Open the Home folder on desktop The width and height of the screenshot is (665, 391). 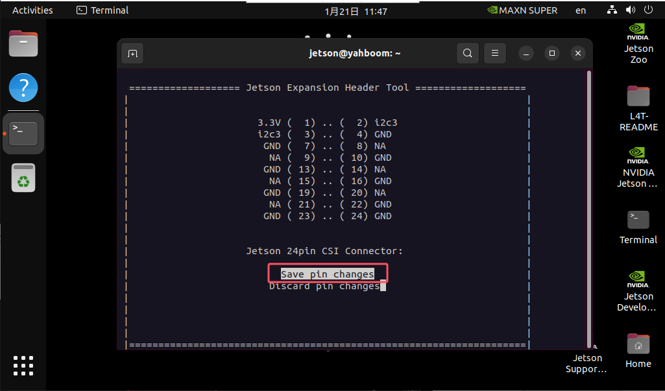(x=638, y=351)
